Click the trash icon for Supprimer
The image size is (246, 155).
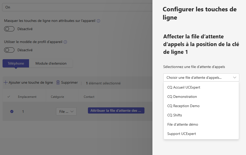pos(58,83)
